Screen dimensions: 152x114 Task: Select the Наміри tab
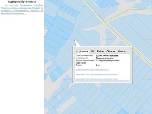122,51
